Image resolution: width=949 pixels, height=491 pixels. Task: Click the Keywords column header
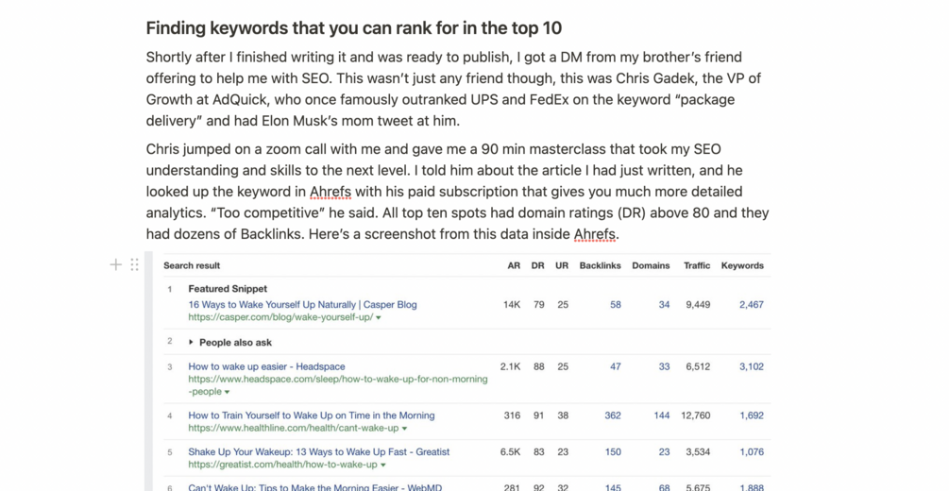(x=742, y=265)
